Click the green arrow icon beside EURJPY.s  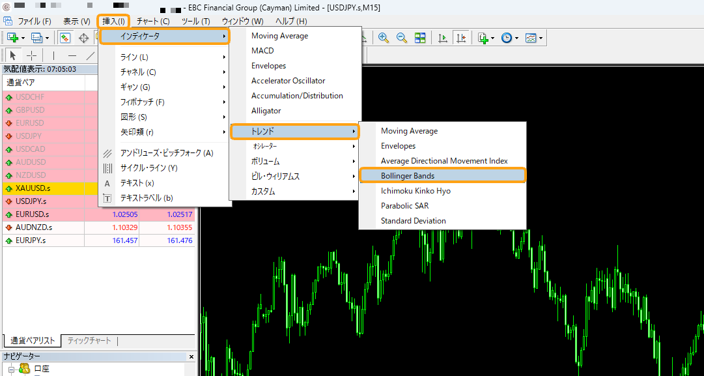click(x=8, y=240)
